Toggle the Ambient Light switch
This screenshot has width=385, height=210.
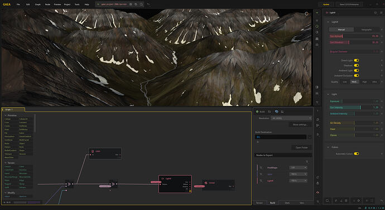tap(357, 71)
